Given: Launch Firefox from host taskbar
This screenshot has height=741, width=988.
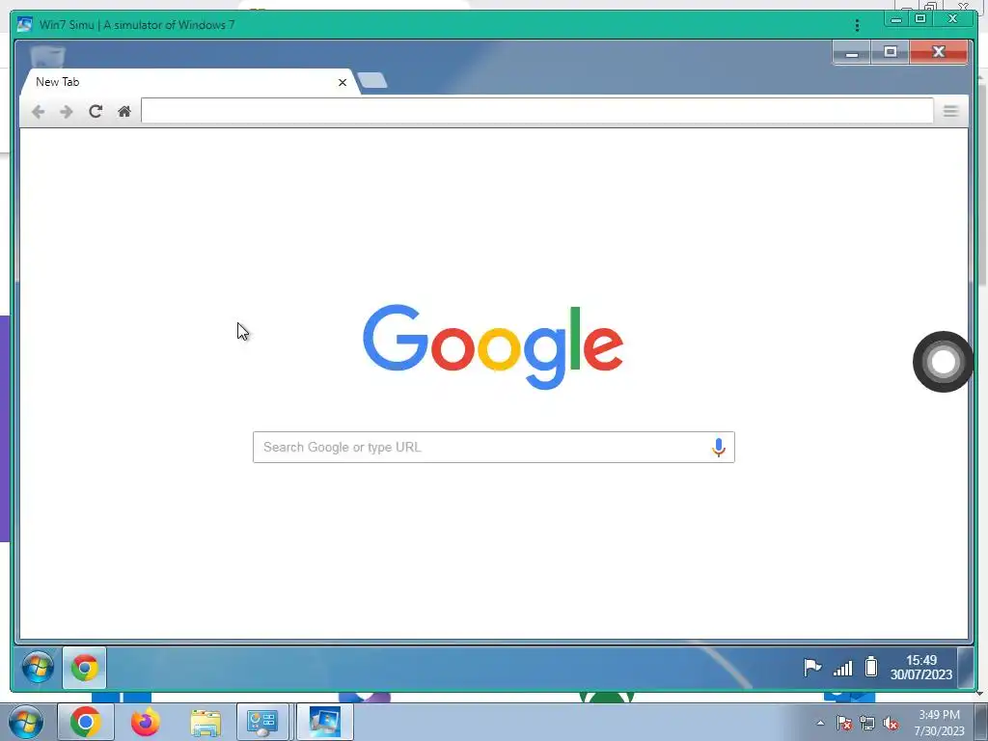Looking at the screenshot, I should (x=146, y=722).
